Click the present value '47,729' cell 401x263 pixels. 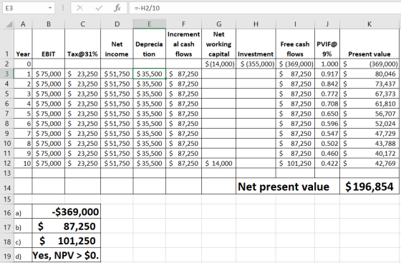[369, 134]
